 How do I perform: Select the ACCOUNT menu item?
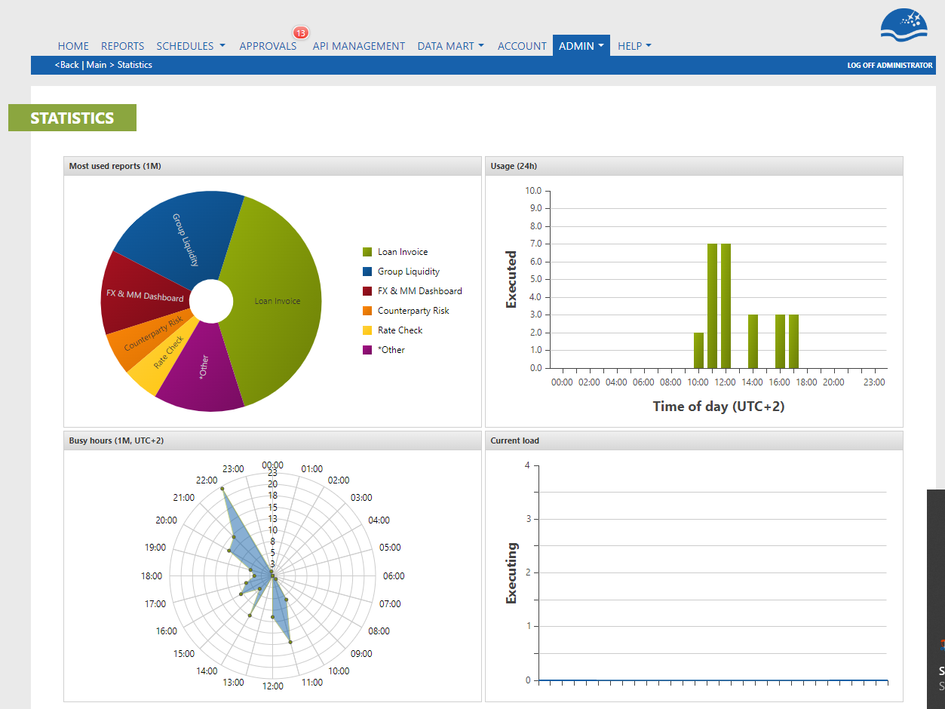522,46
